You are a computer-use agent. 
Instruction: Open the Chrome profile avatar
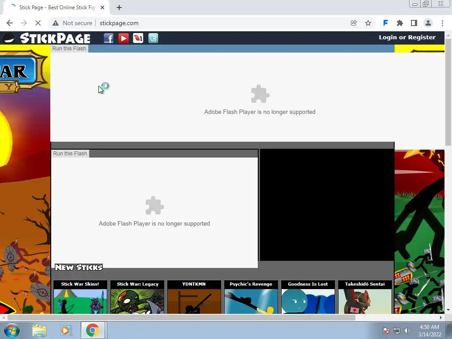pos(428,23)
